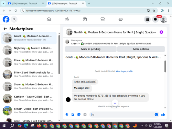Close the first Messenger tab

[x=43, y=3]
